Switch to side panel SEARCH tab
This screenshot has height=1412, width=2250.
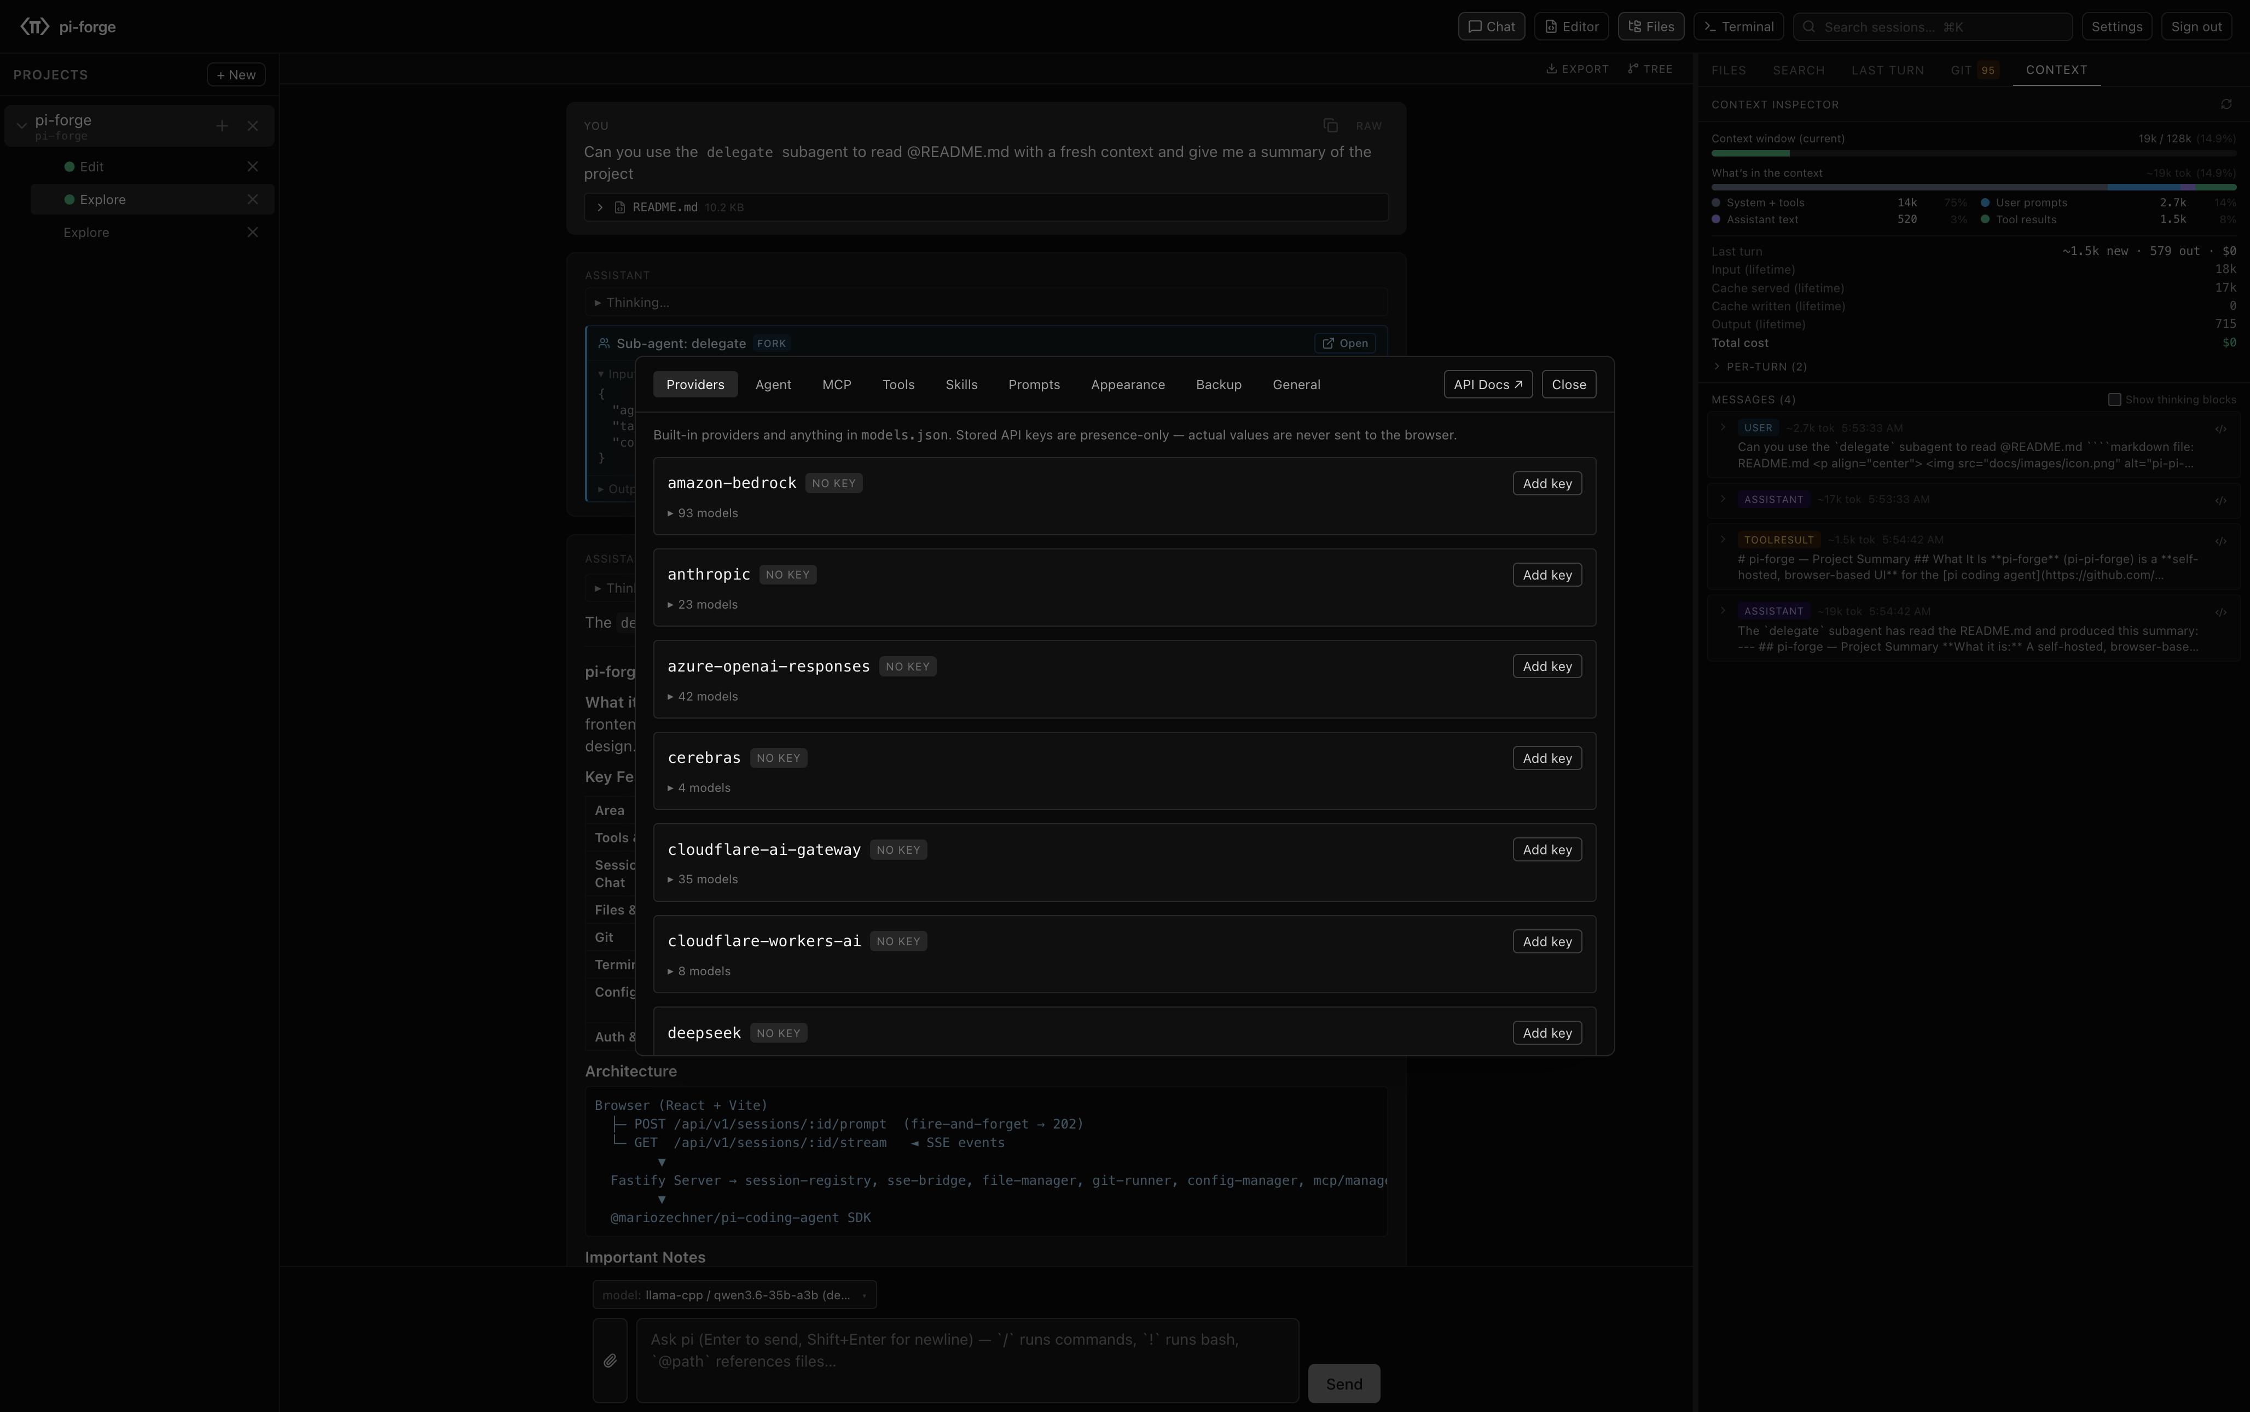point(1798,70)
